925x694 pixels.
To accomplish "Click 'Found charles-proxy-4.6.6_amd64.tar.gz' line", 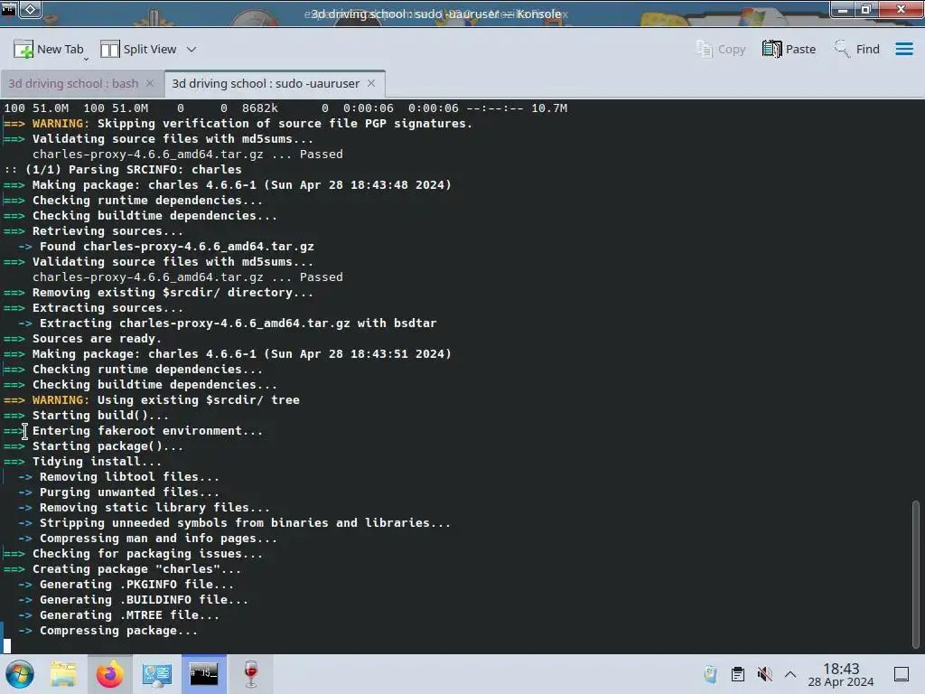I will coord(176,246).
